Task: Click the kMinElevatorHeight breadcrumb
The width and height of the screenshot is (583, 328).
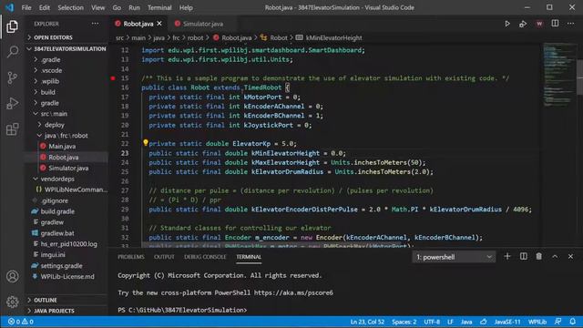Action: pyautogui.click(x=333, y=37)
